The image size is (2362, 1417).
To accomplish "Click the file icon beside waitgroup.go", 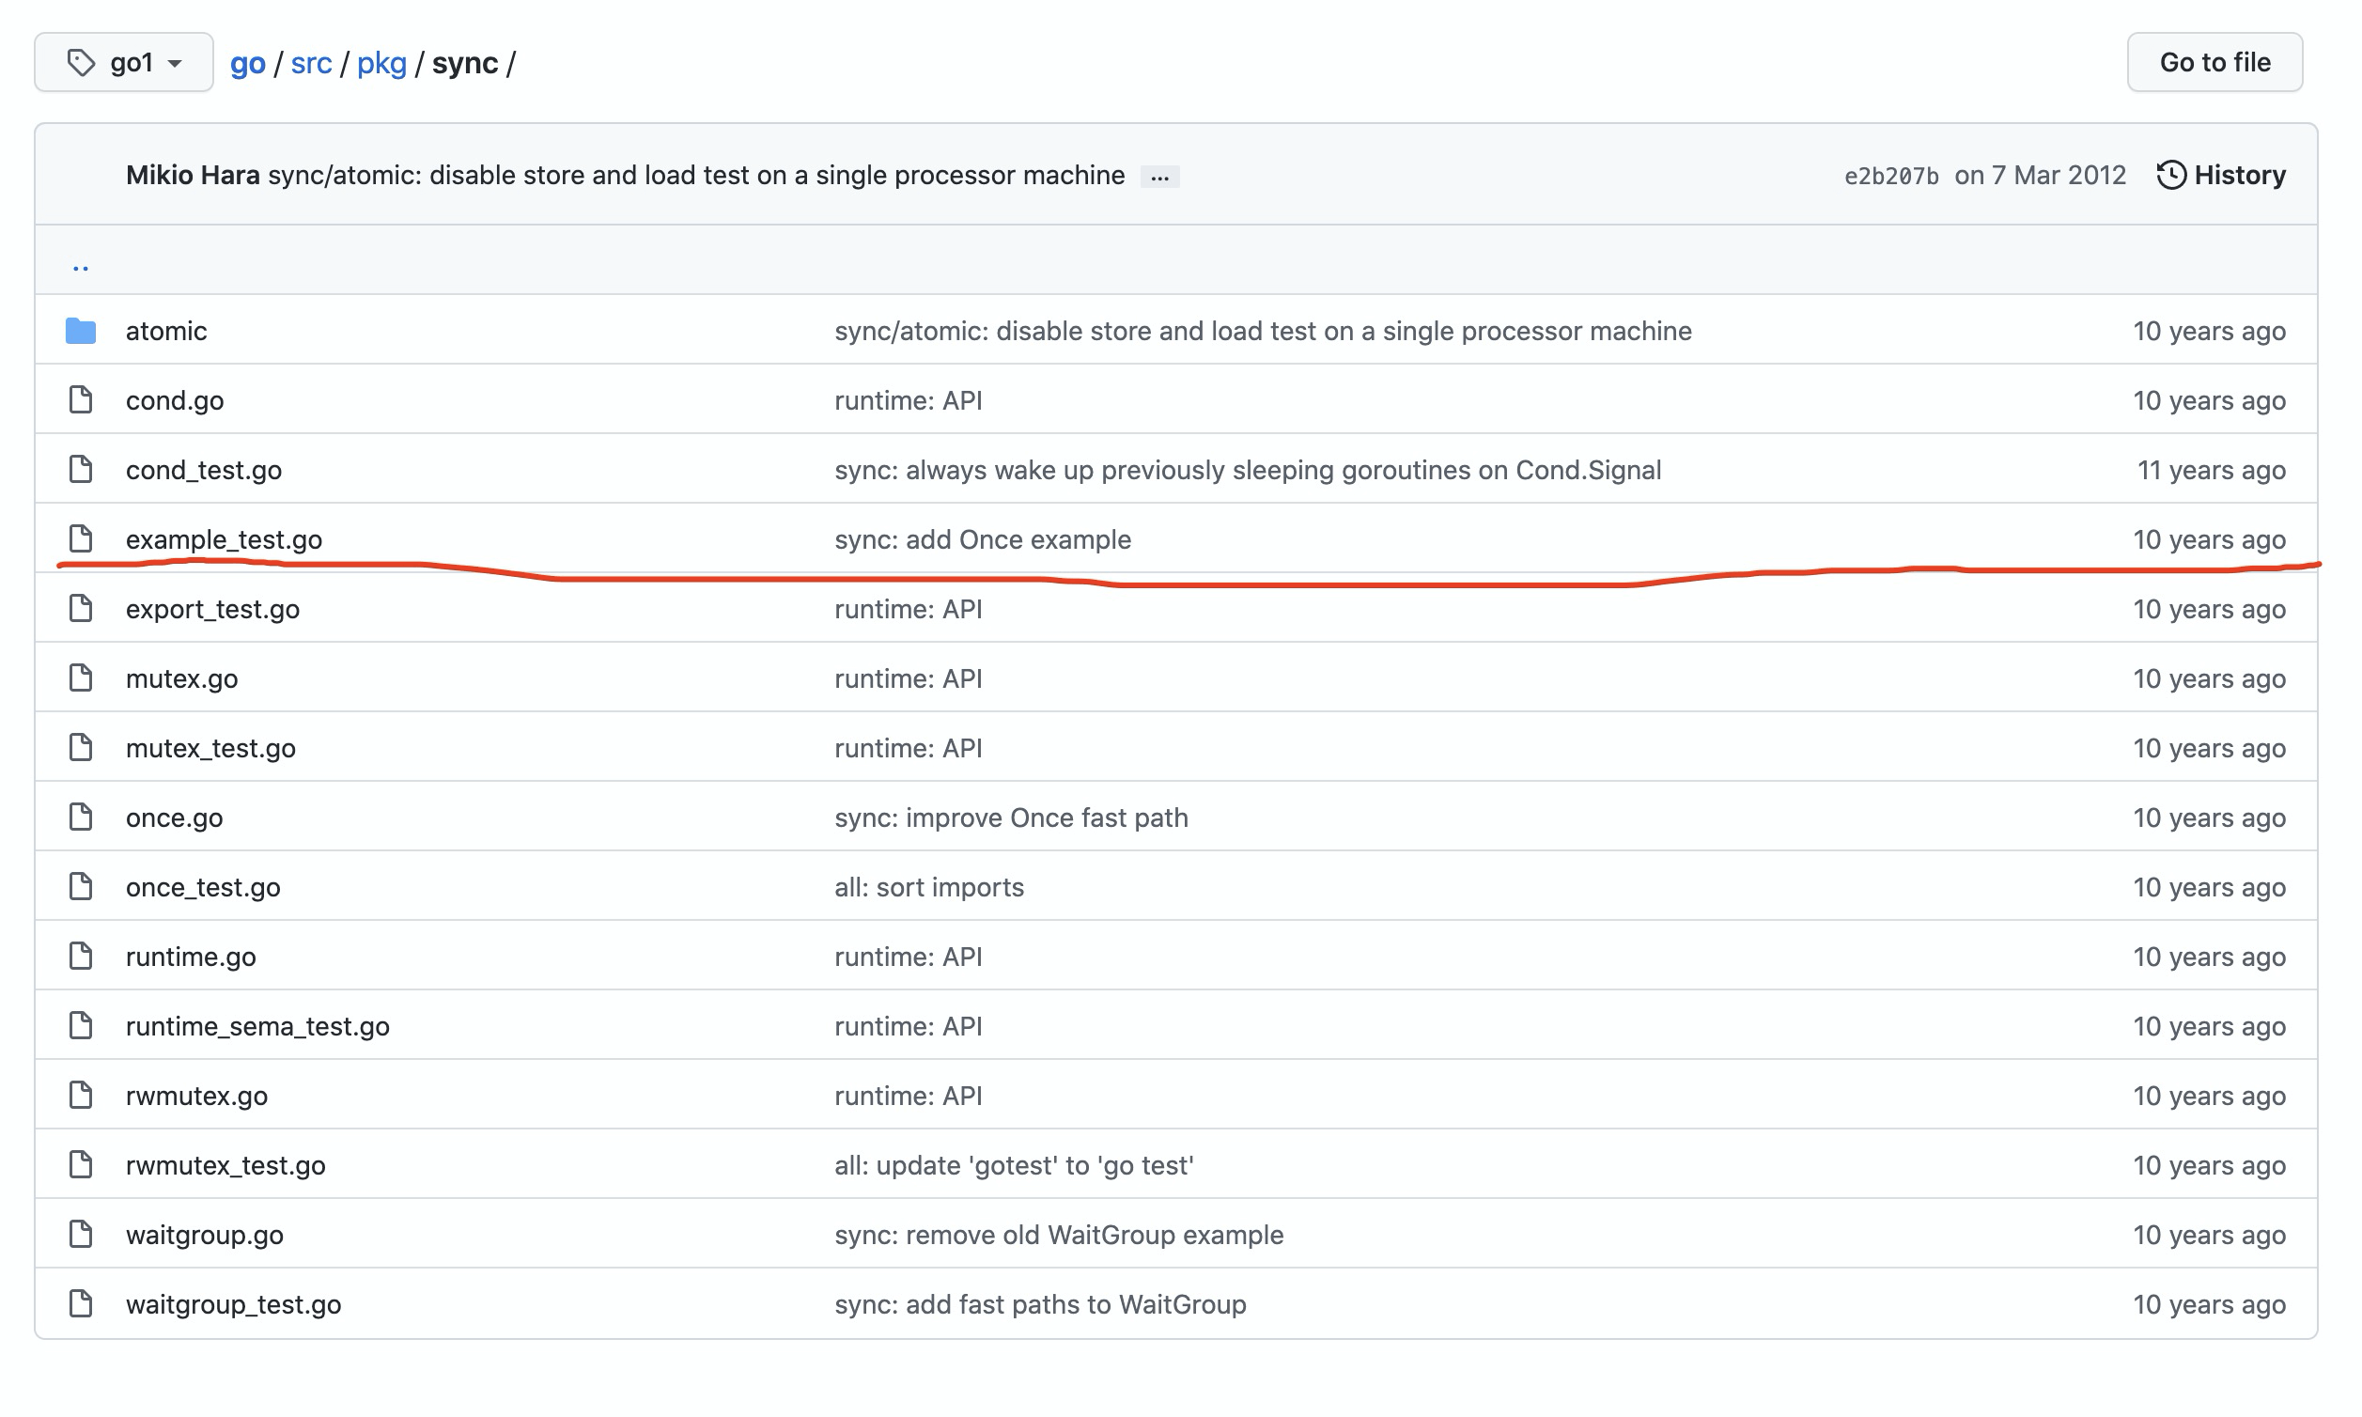I will [x=81, y=1235].
